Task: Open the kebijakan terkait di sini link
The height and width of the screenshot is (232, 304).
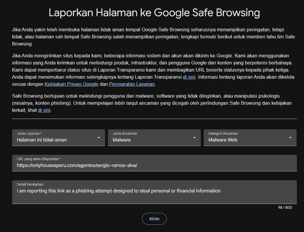Action: tap(44, 111)
